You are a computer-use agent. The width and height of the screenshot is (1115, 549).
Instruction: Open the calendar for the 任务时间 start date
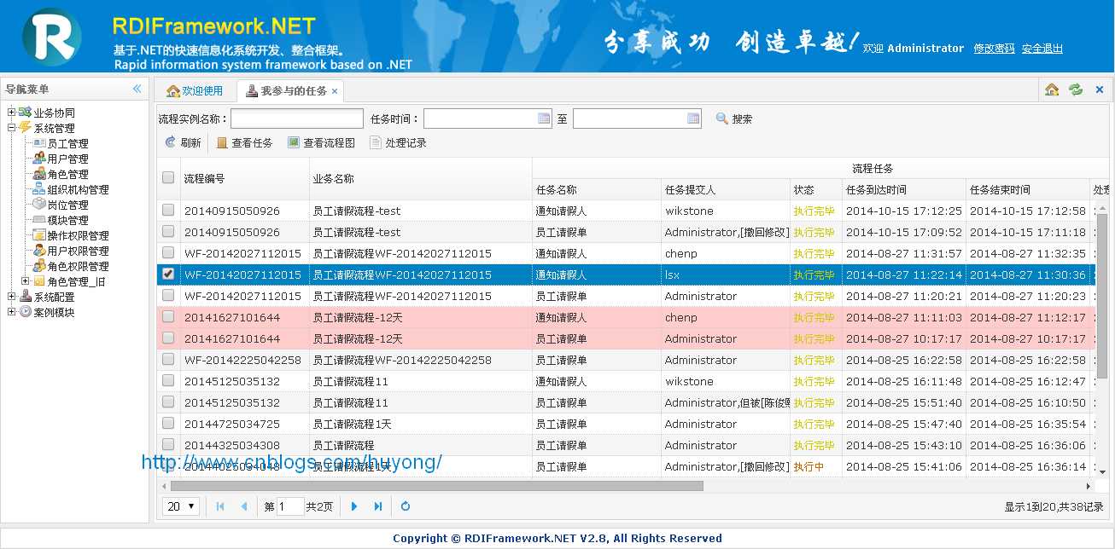click(x=544, y=118)
